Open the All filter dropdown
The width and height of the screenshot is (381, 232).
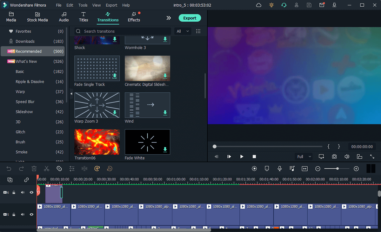[x=183, y=31]
